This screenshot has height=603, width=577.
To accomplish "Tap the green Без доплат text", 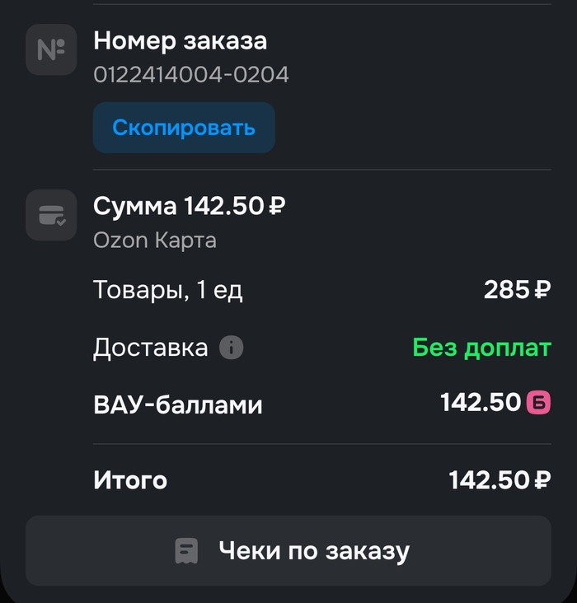I will (x=481, y=348).
